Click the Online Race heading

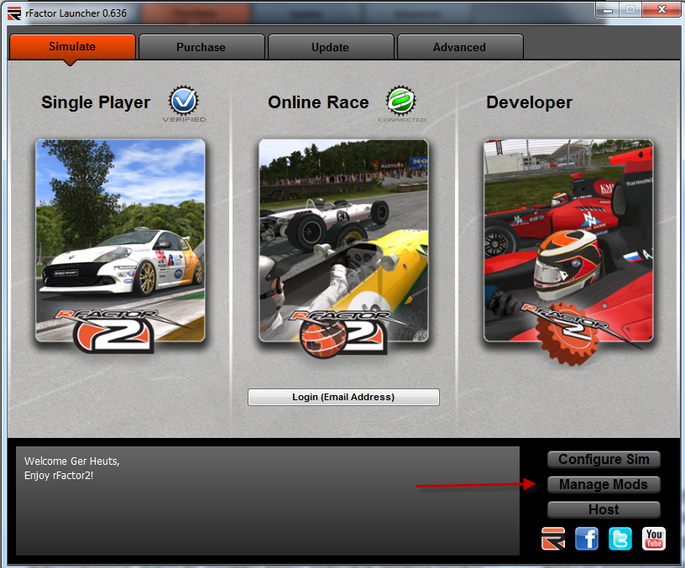(318, 102)
